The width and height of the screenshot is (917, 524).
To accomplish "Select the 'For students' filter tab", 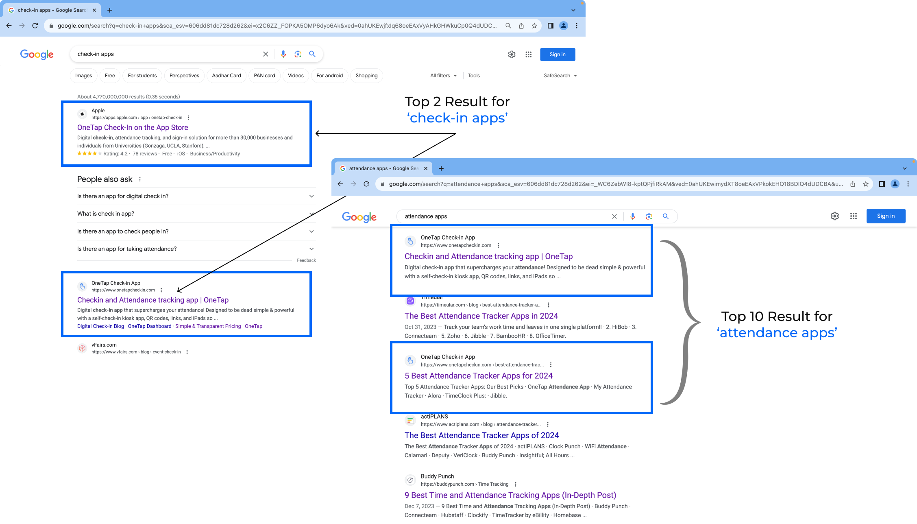I will pos(142,76).
